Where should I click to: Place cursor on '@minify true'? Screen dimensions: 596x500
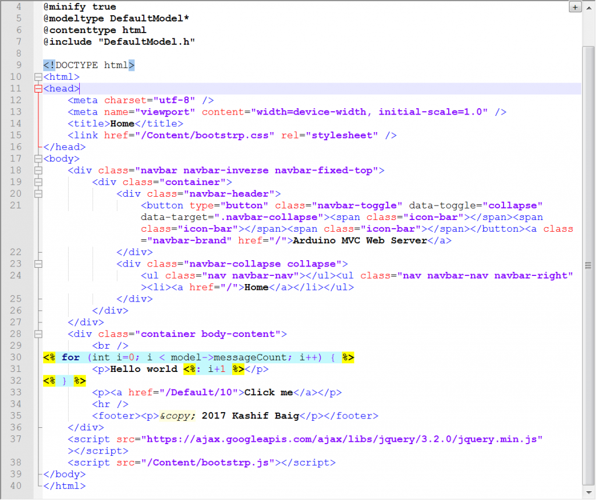[x=80, y=7]
